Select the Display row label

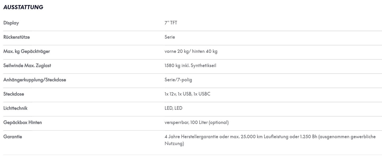click(x=11, y=23)
